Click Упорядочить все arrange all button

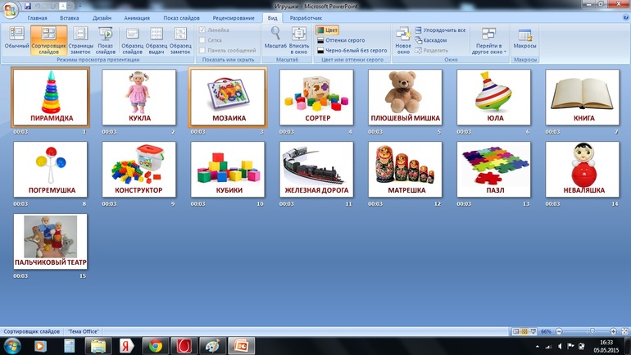441,30
